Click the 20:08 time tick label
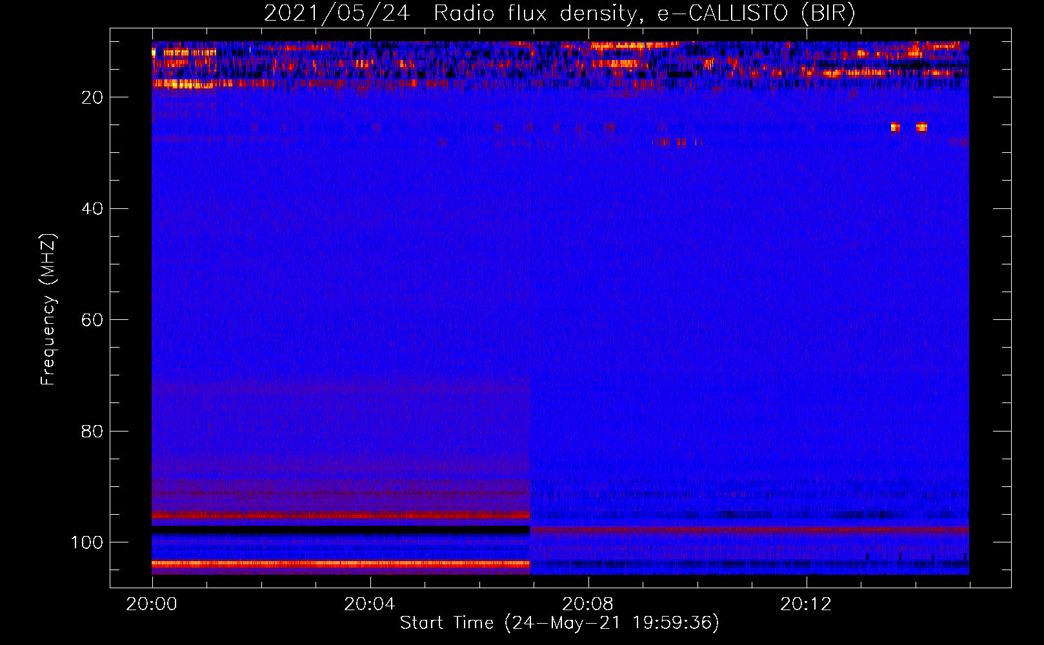 pyautogui.click(x=588, y=604)
